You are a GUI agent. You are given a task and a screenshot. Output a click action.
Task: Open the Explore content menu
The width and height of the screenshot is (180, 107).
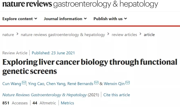20,19
